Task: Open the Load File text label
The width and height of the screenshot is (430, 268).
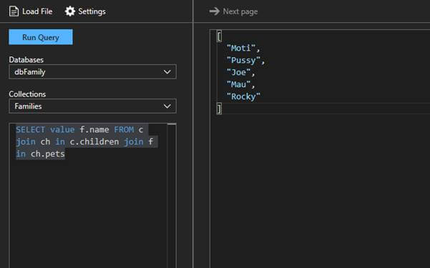Action: (x=37, y=11)
